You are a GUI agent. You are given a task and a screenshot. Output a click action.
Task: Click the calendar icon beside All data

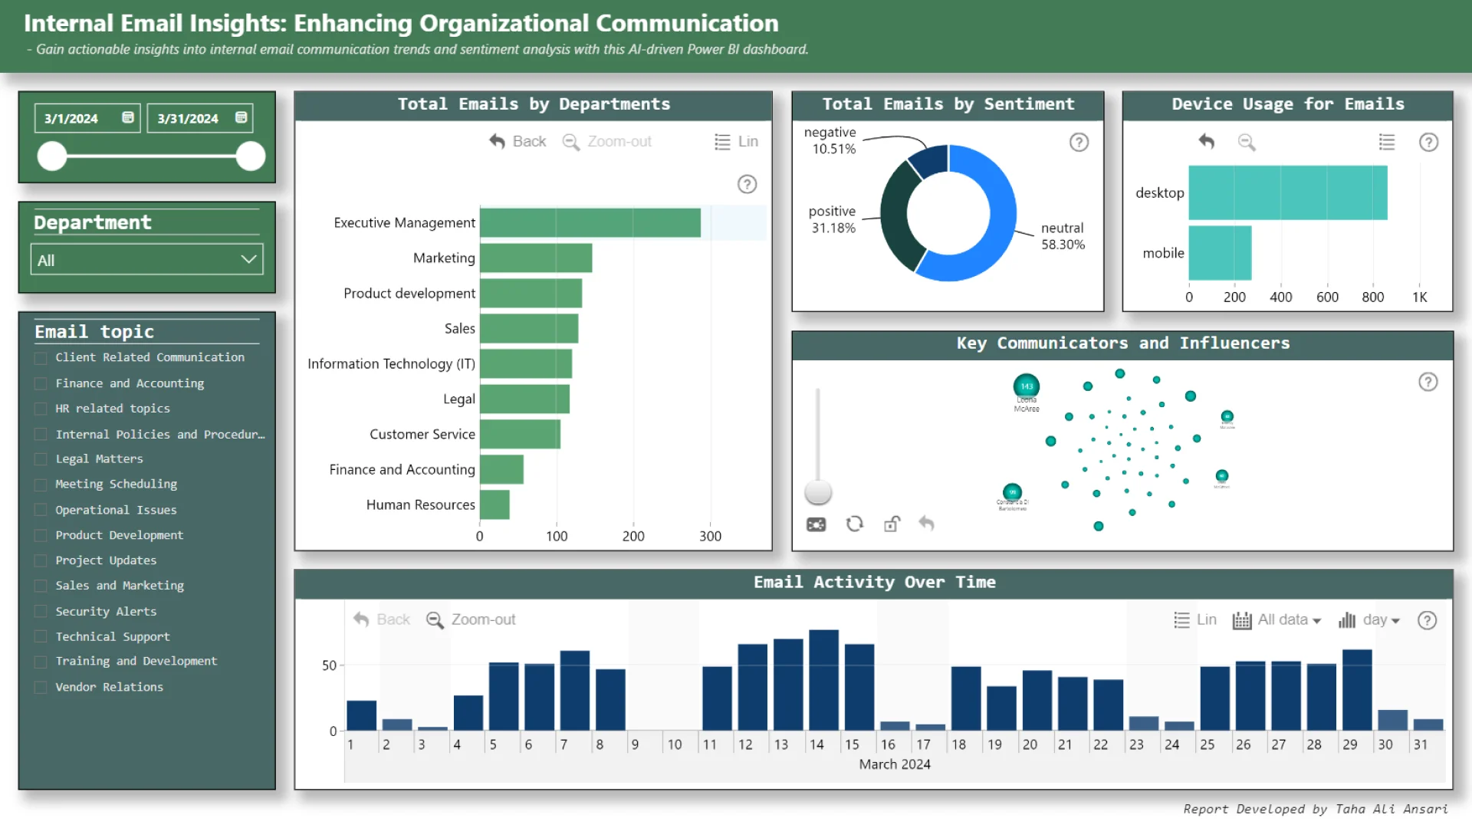point(1241,620)
